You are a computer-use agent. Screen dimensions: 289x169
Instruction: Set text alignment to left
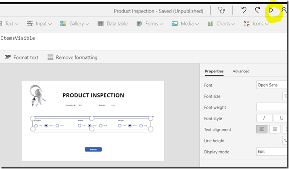(262, 129)
